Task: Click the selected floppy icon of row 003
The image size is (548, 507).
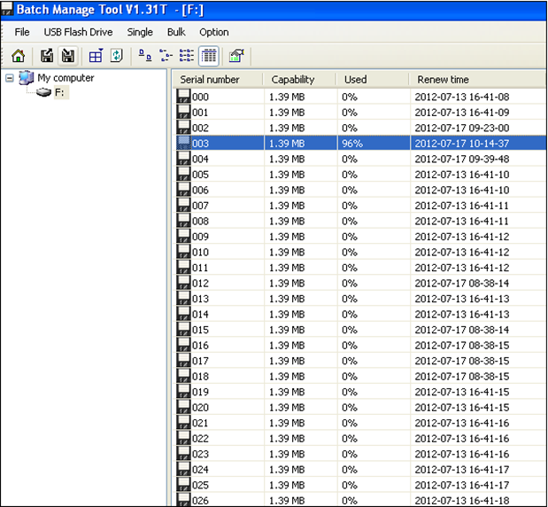Action: click(x=183, y=143)
